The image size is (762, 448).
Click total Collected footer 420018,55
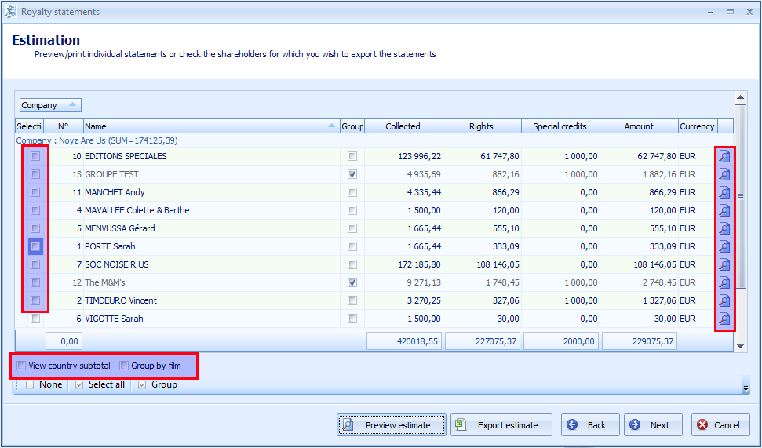tap(404, 341)
